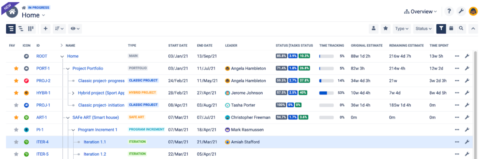
Task: Click the LEADER column header
Action: pos(231,45)
